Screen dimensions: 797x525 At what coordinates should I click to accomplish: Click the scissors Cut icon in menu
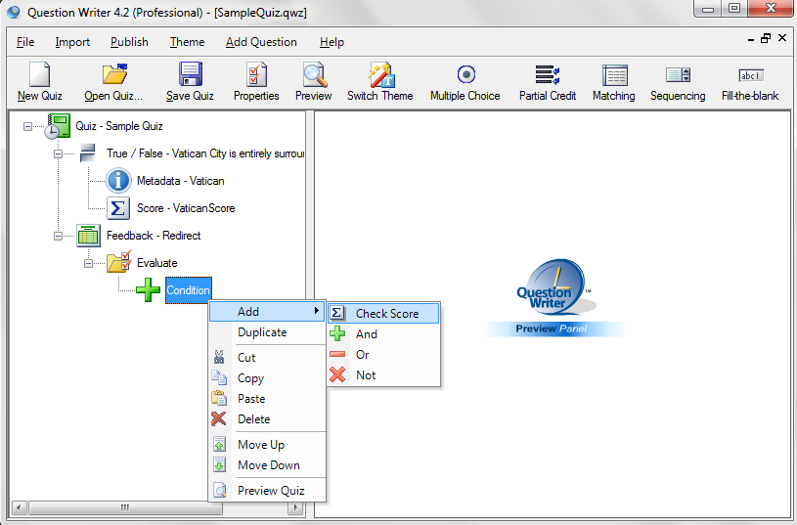click(x=219, y=357)
